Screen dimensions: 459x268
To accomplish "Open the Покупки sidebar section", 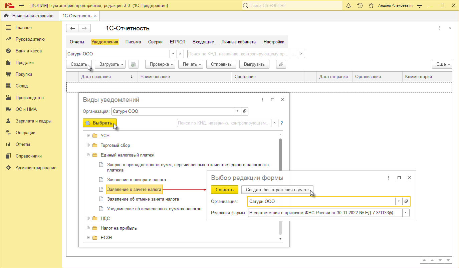I will pos(24,74).
